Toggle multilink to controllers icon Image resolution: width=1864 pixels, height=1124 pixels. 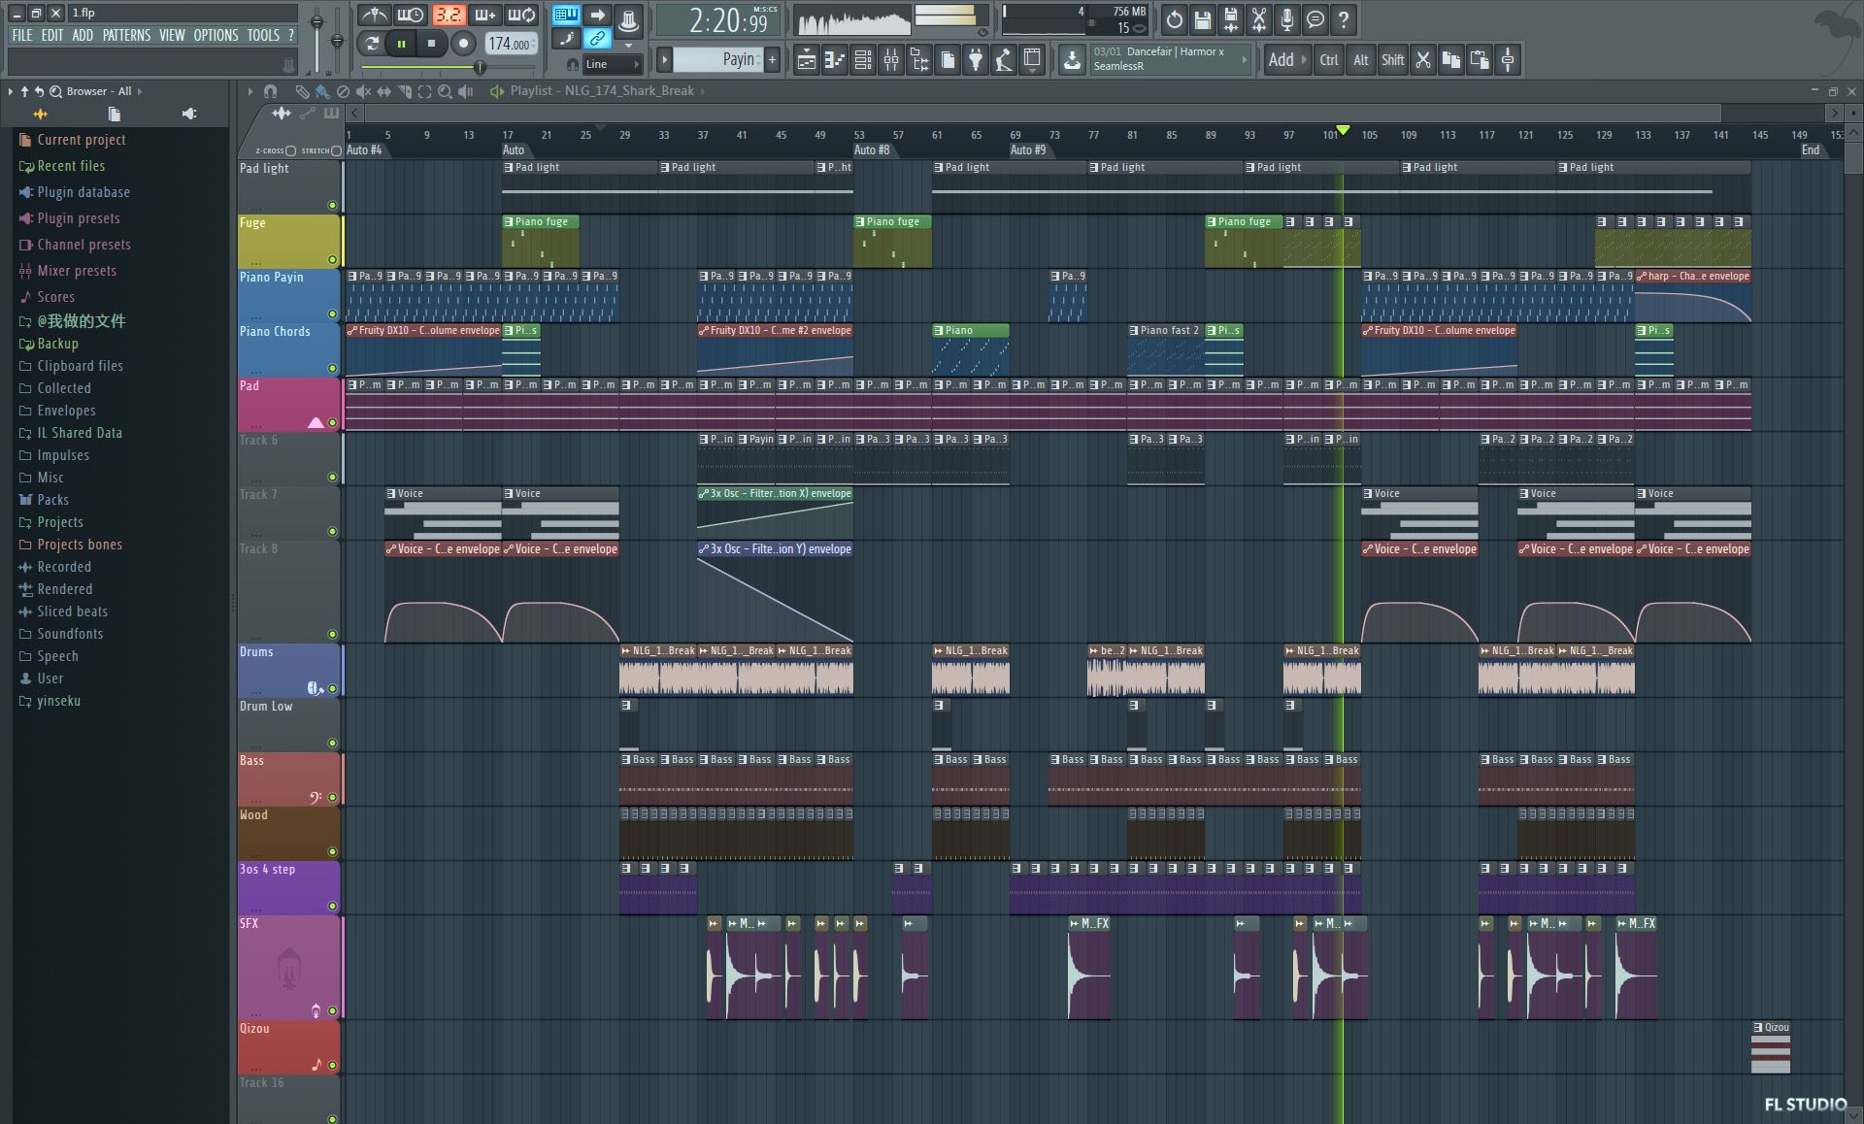(598, 39)
